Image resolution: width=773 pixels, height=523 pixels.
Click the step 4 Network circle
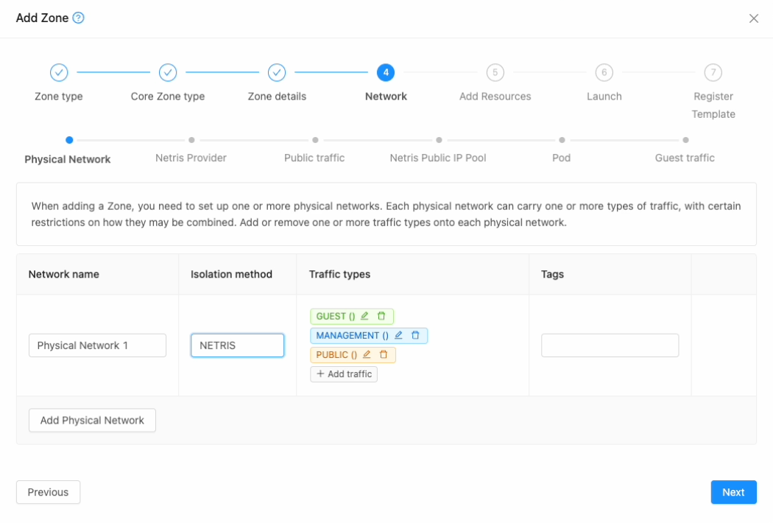click(x=386, y=72)
